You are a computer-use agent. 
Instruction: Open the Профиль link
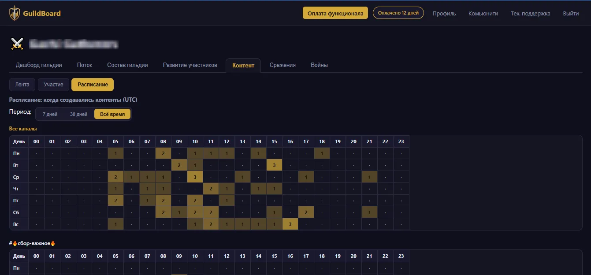(444, 14)
